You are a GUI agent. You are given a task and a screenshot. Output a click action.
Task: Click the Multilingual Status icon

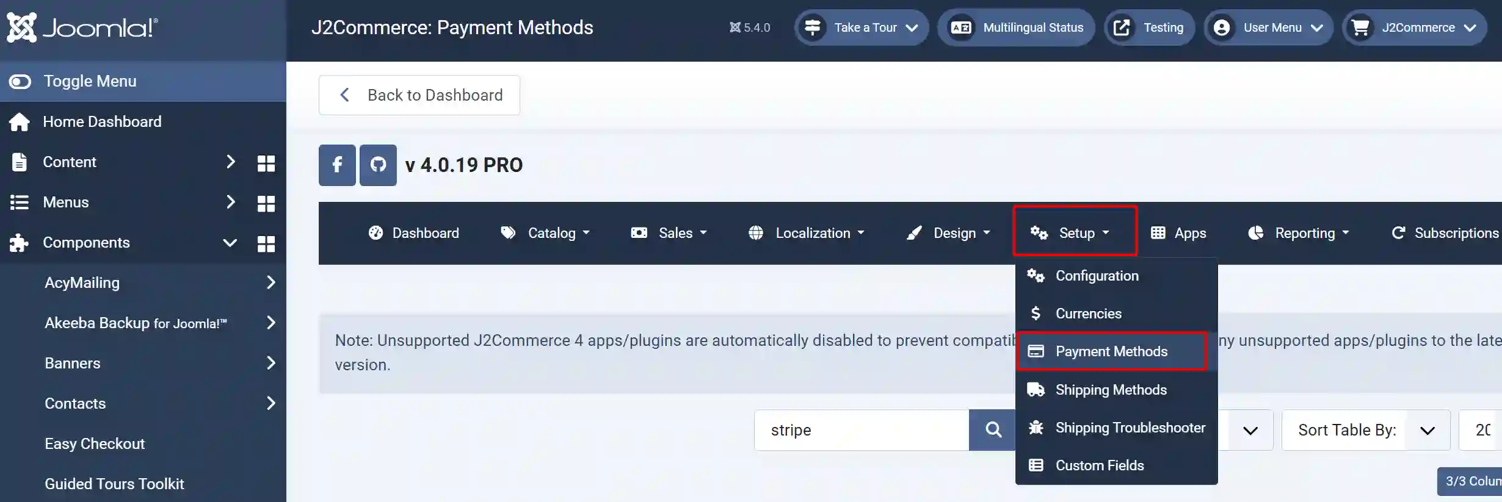961,27
